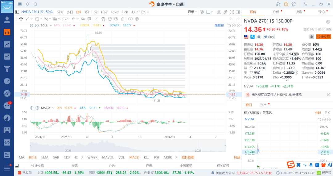Open the markets trend-line icon in sidebar

(7, 45)
